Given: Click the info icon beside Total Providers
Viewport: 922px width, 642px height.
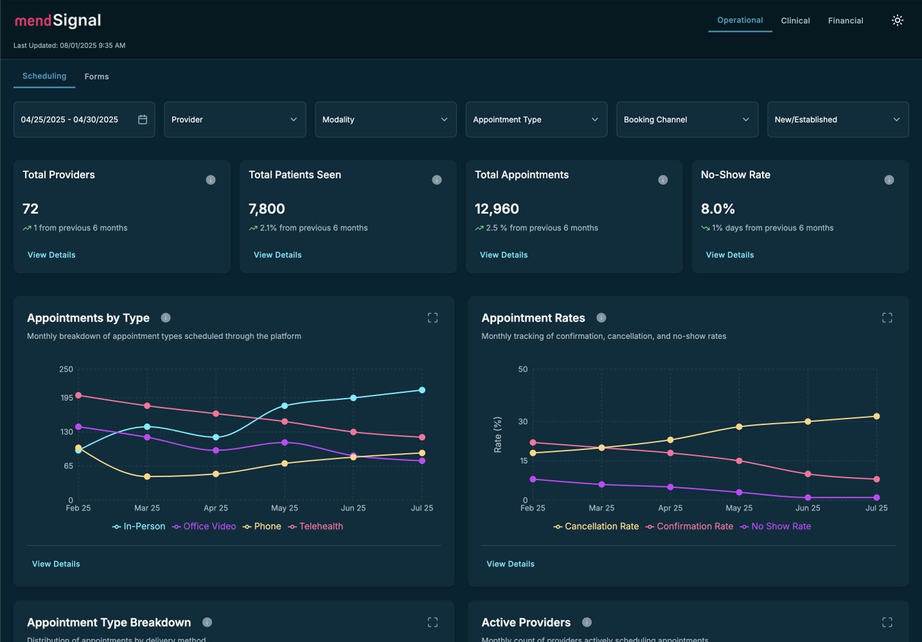Looking at the screenshot, I should click(x=211, y=180).
